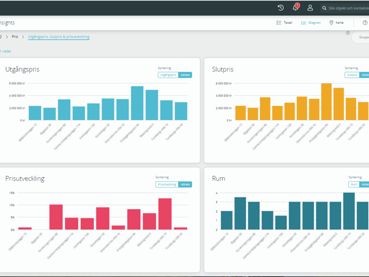Click '6 000 000 kr' axis label in Utgångspris

tap(17, 84)
